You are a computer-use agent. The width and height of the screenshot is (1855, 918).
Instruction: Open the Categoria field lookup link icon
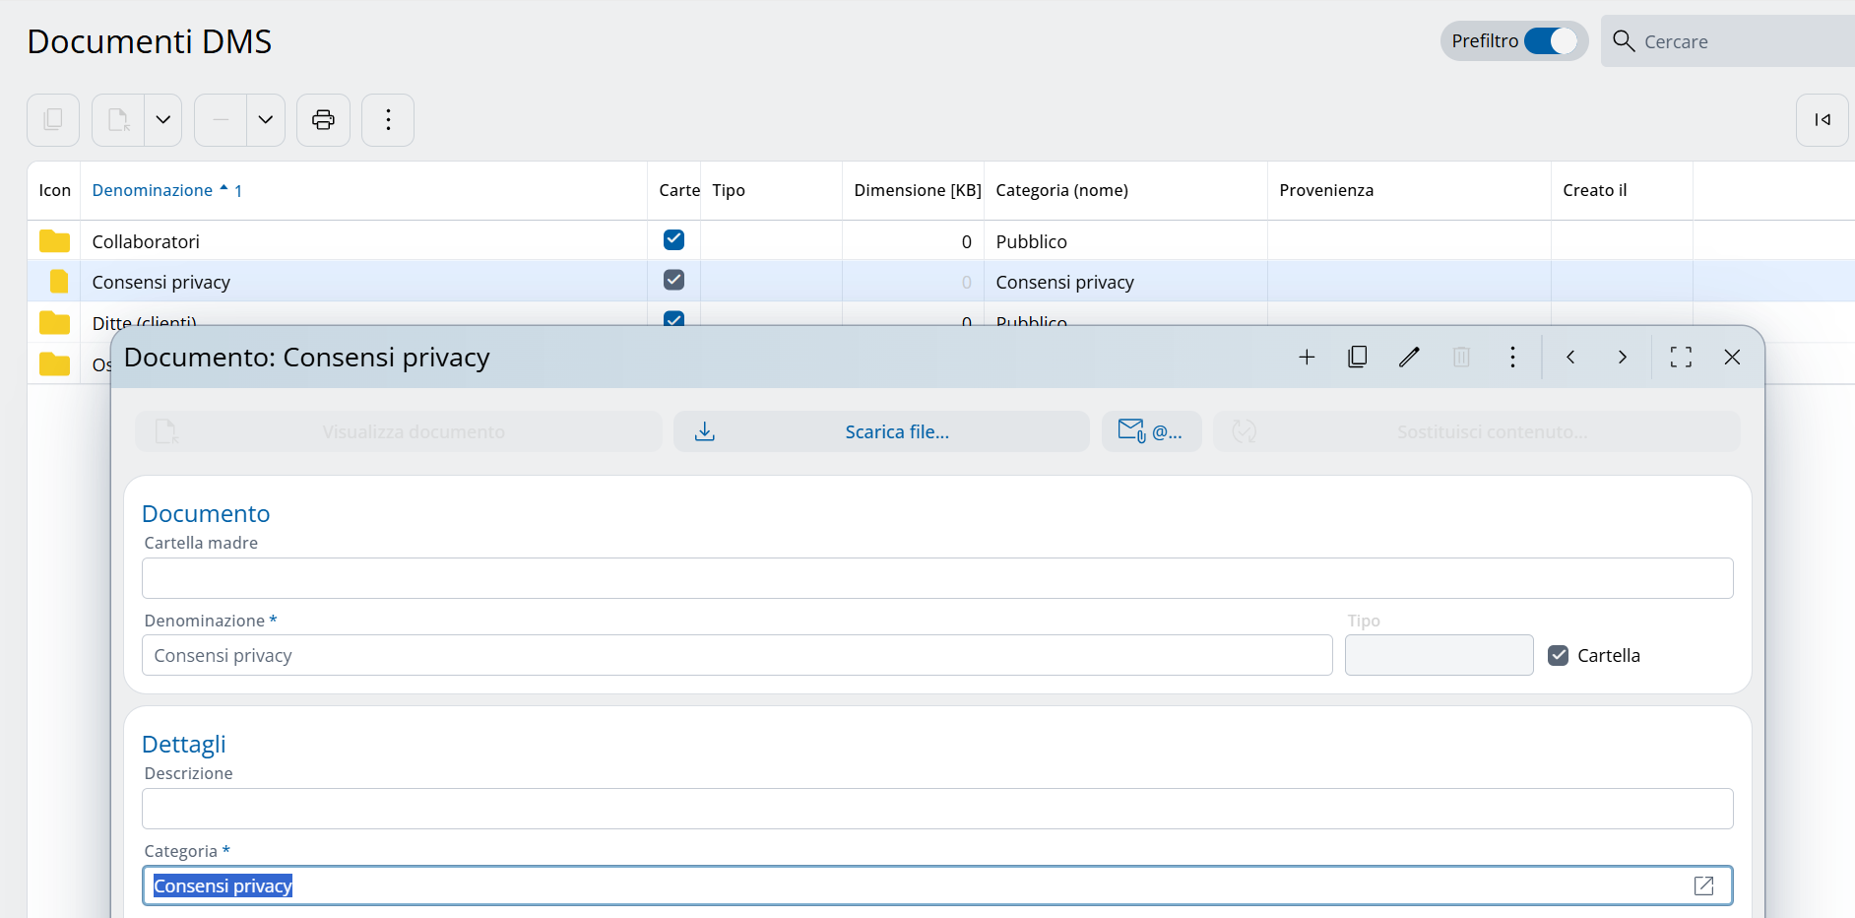pyautogui.click(x=1703, y=886)
